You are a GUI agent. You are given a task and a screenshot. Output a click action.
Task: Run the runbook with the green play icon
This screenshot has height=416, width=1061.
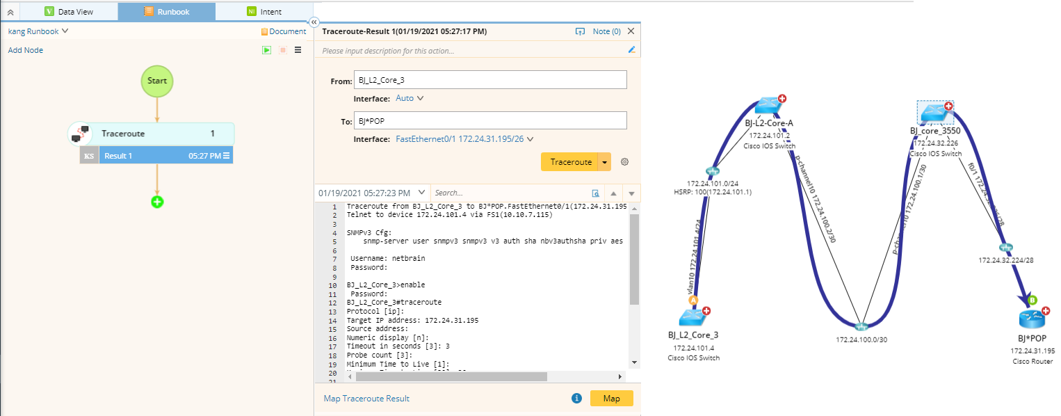pos(267,50)
